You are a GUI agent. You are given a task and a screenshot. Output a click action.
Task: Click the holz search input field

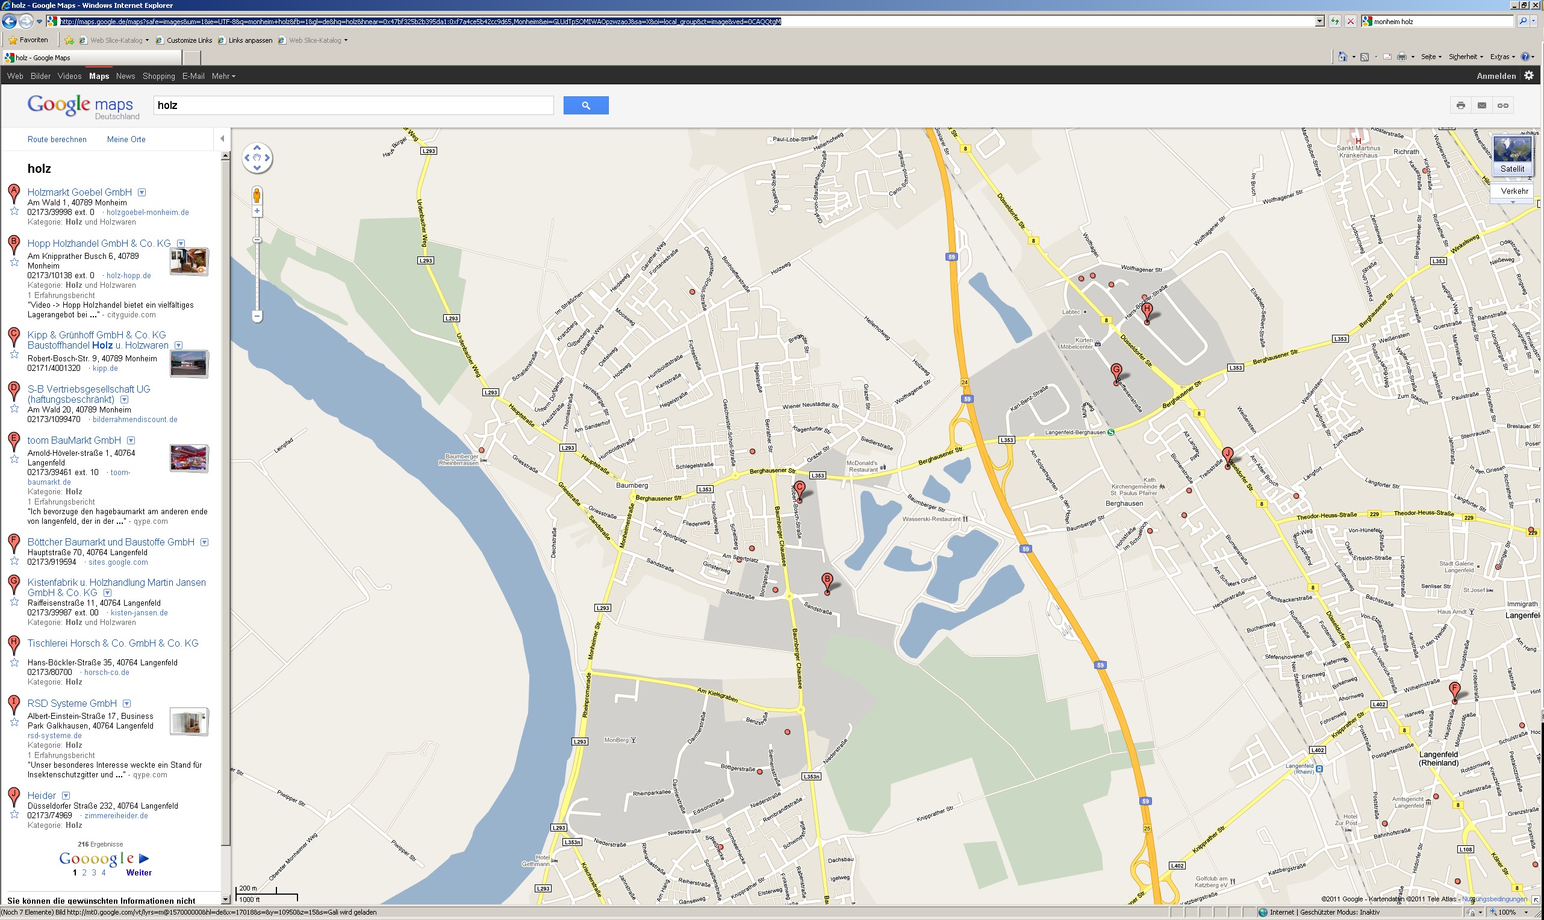tap(353, 105)
